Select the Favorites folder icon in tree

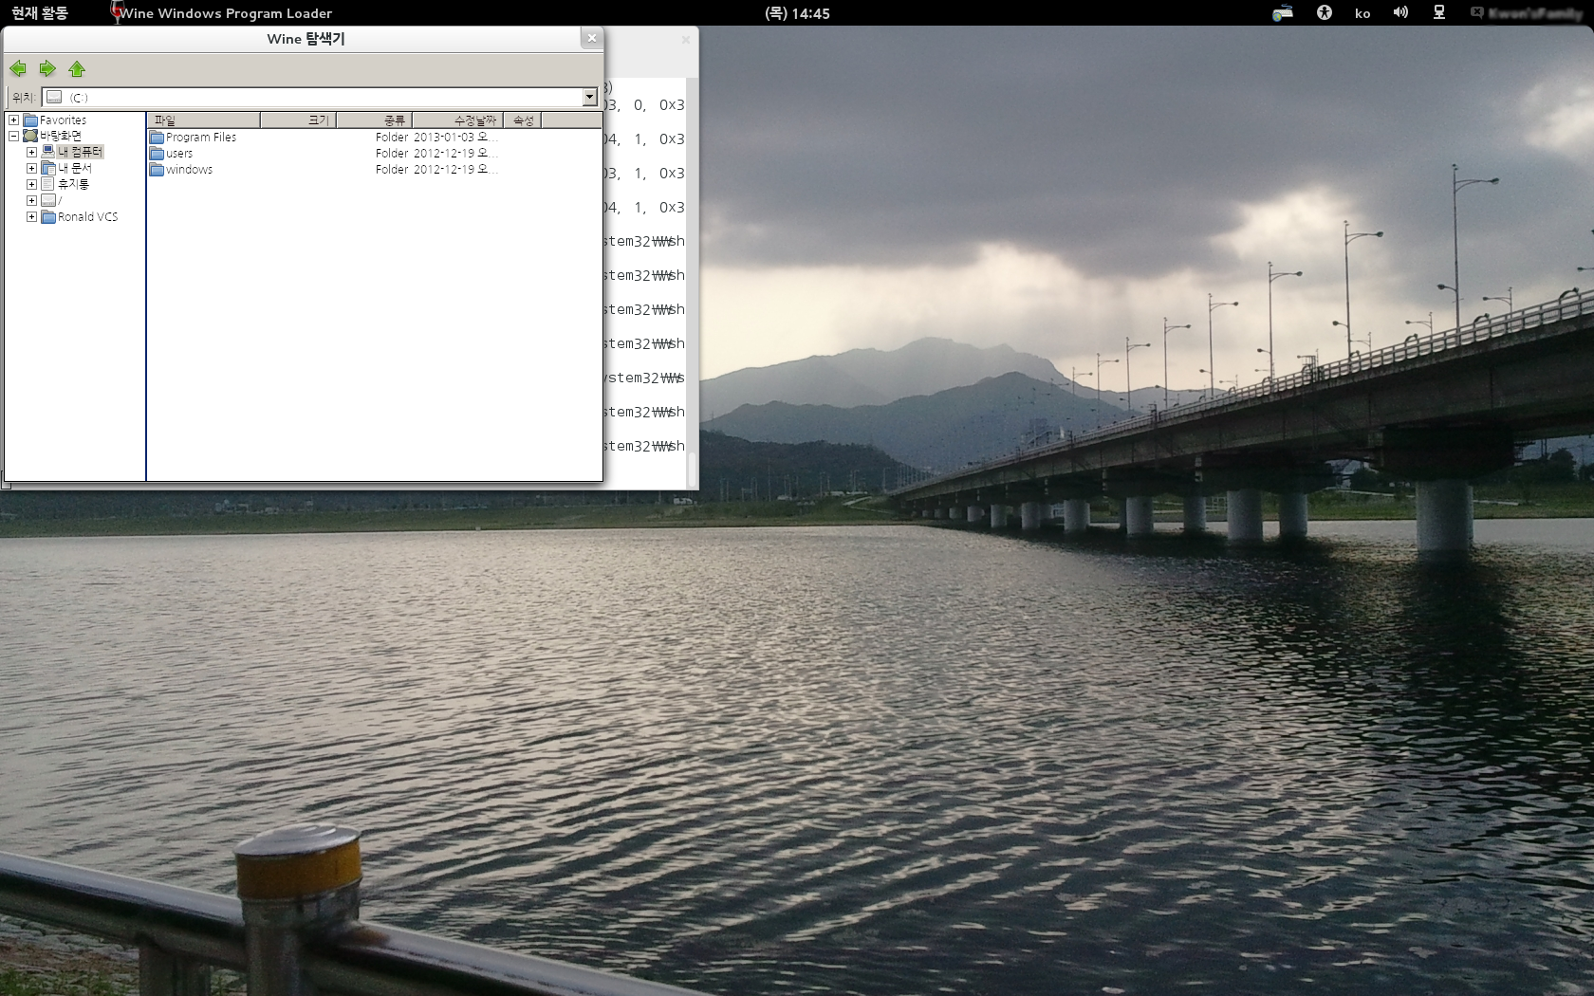(30, 120)
